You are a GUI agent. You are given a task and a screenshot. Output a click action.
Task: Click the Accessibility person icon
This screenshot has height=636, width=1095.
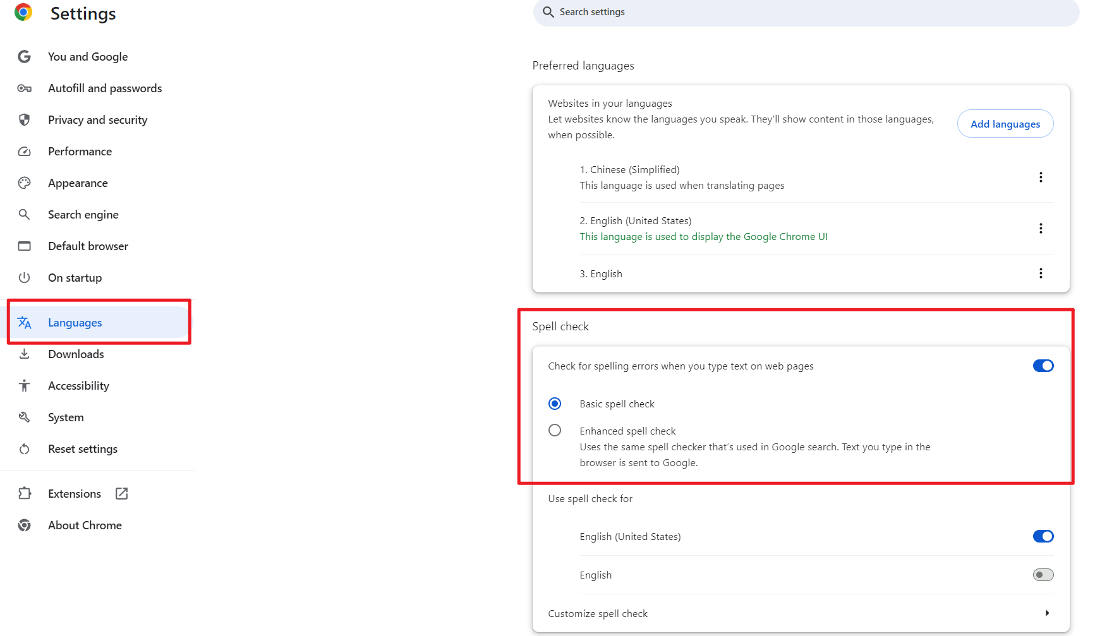coord(24,386)
